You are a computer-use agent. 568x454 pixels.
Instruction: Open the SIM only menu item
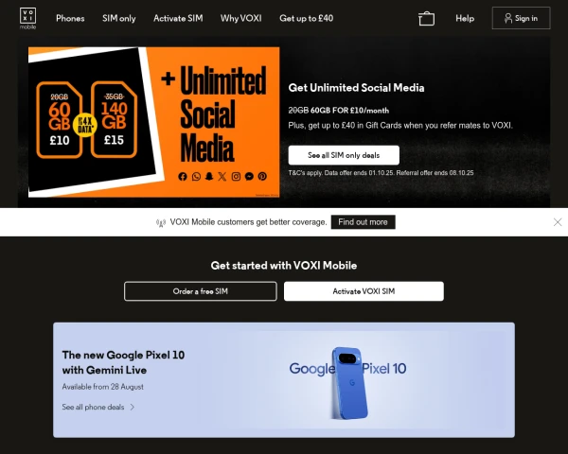(x=119, y=18)
